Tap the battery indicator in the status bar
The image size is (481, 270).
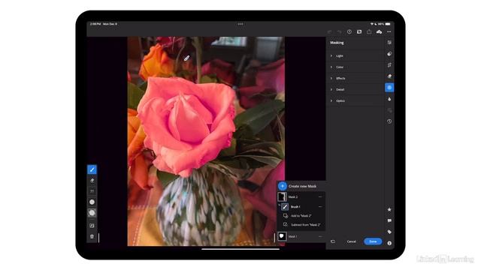pos(388,24)
